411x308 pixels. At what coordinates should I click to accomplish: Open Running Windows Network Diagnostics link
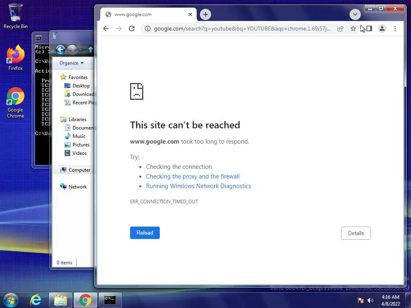pyautogui.click(x=198, y=186)
